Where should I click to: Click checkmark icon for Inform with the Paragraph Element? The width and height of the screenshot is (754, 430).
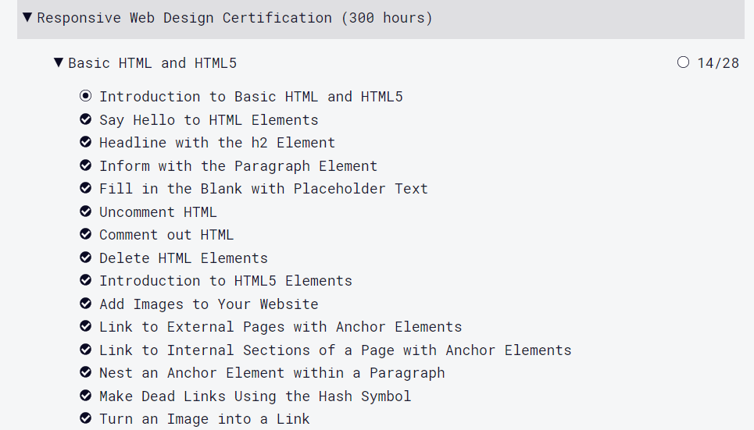point(86,165)
